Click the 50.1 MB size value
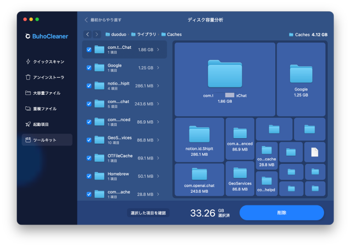Screen dimensions: 351x247 click(145, 176)
